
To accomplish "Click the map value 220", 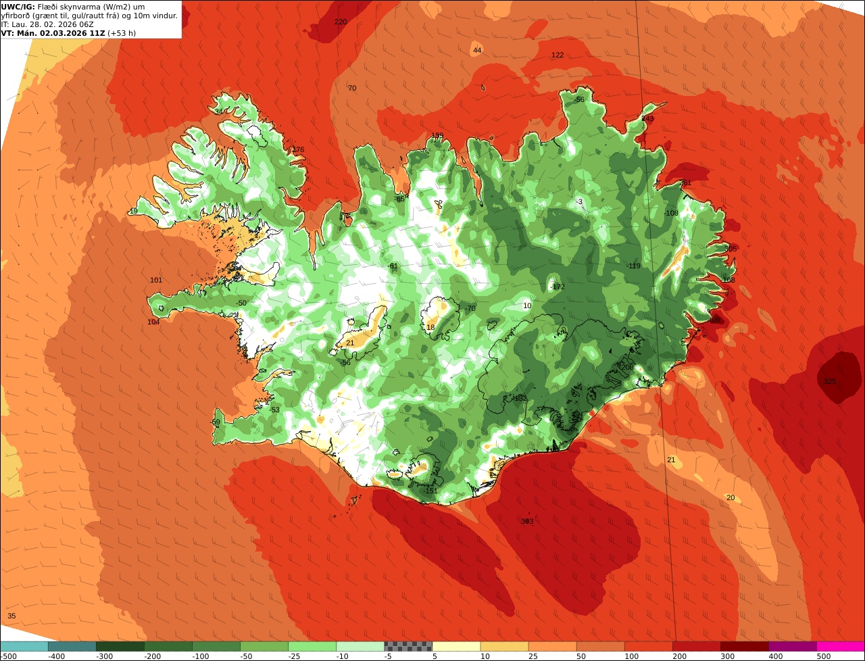I will [x=341, y=22].
